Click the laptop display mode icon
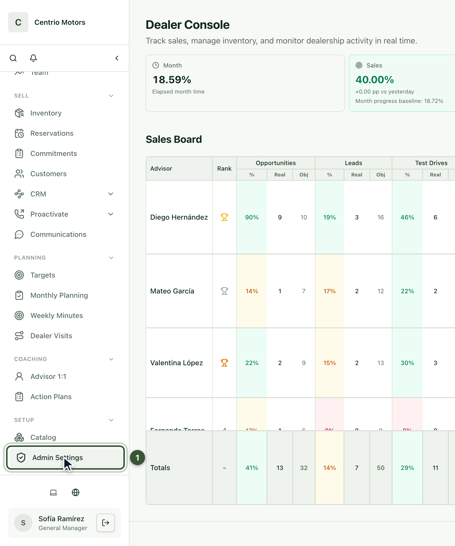This screenshot has height=546, width=455. click(53, 492)
